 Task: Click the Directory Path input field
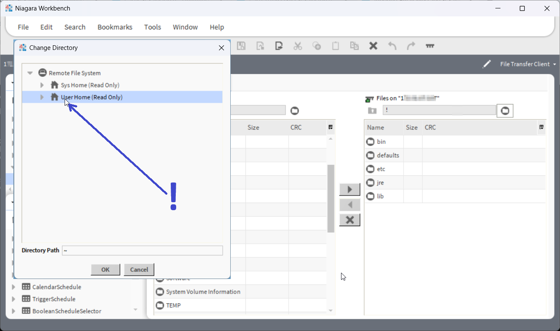point(142,250)
